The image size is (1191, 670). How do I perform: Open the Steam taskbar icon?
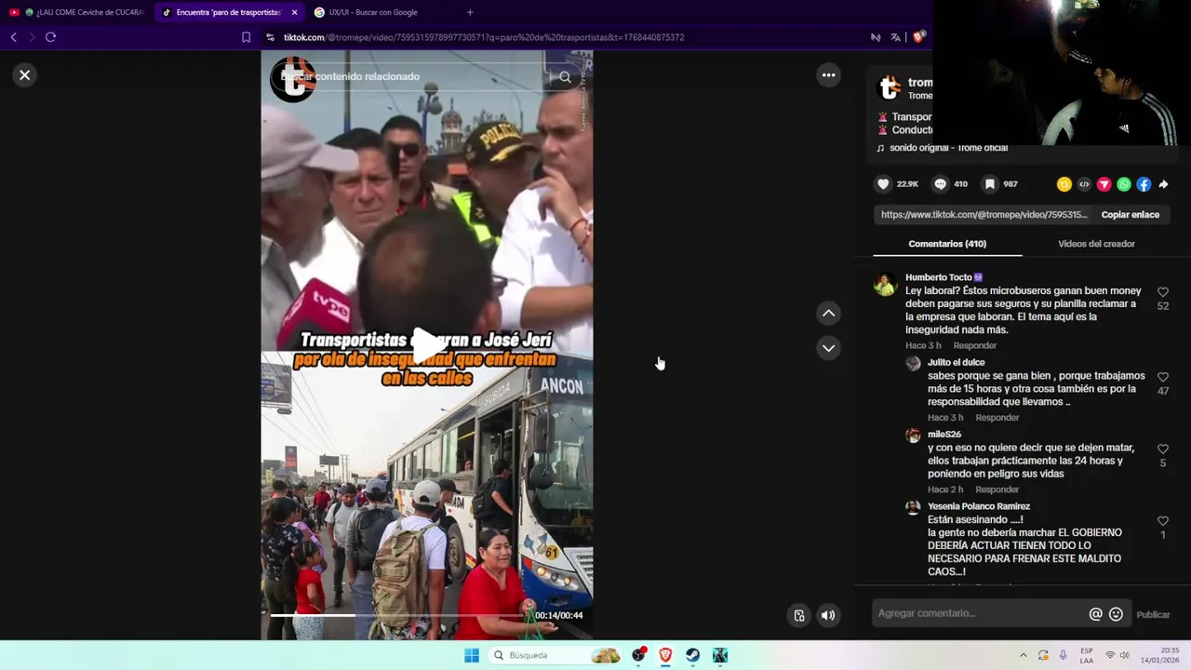692,655
